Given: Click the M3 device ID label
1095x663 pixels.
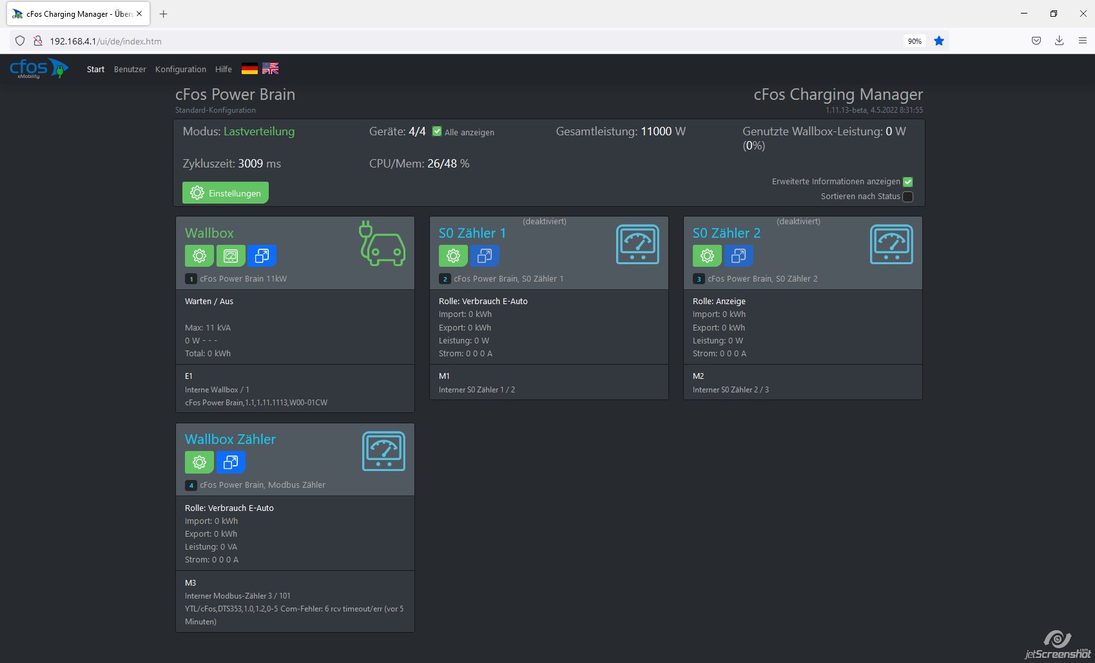Looking at the screenshot, I should coord(190,582).
